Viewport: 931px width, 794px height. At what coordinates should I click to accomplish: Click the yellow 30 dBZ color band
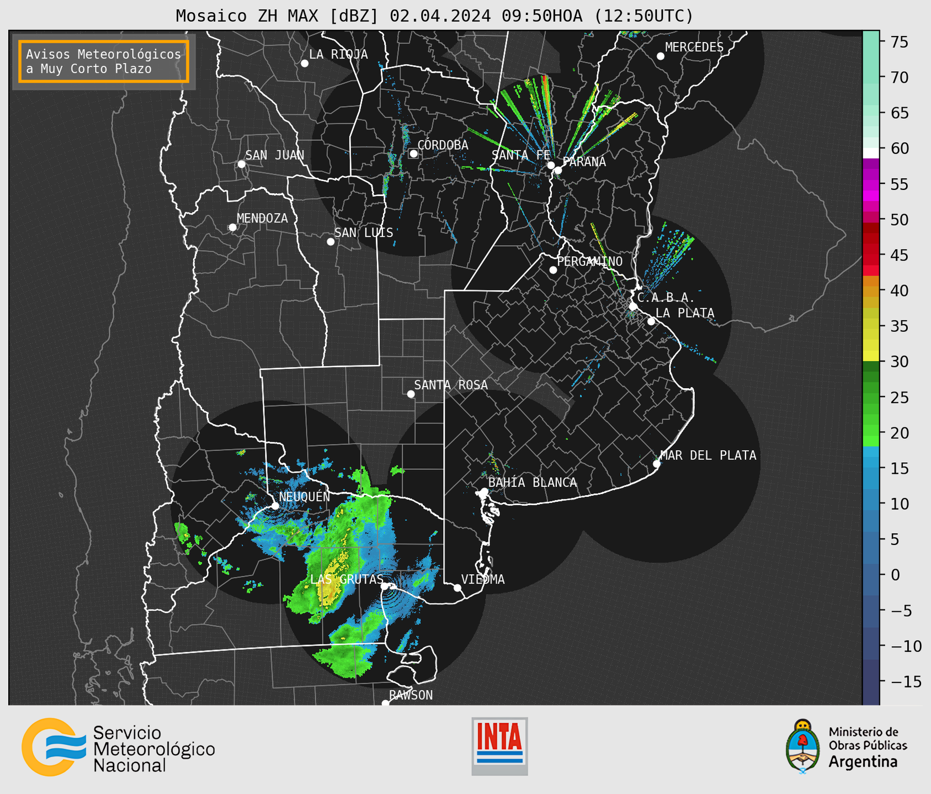871,356
